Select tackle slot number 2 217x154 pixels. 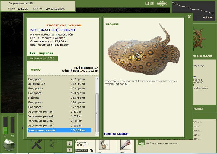(x=69, y=143)
